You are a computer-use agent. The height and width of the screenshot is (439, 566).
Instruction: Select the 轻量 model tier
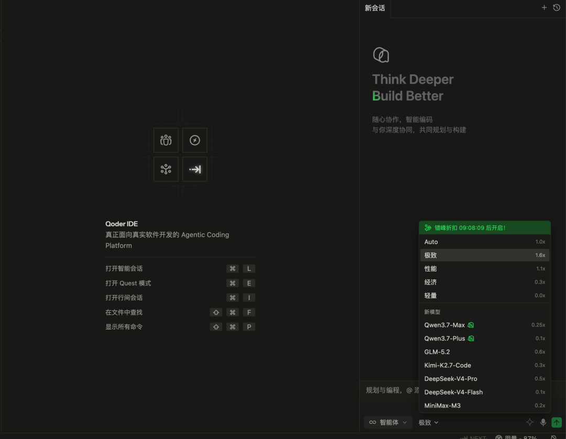tap(484, 295)
